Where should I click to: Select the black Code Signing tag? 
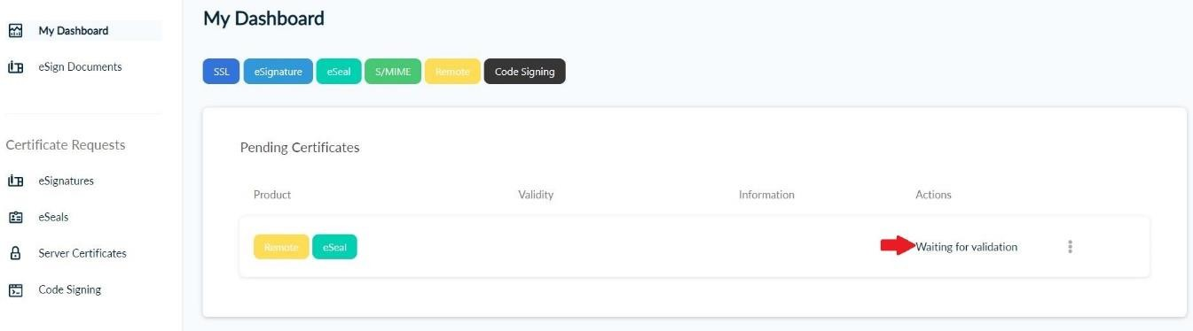(524, 72)
